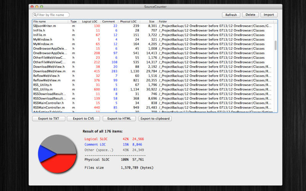Select the IniFile.m row
The height and width of the screenshot is (191, 306).
pyautogui.click(x=153, y=35)
